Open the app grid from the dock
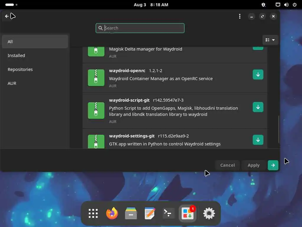 point(93,213)
